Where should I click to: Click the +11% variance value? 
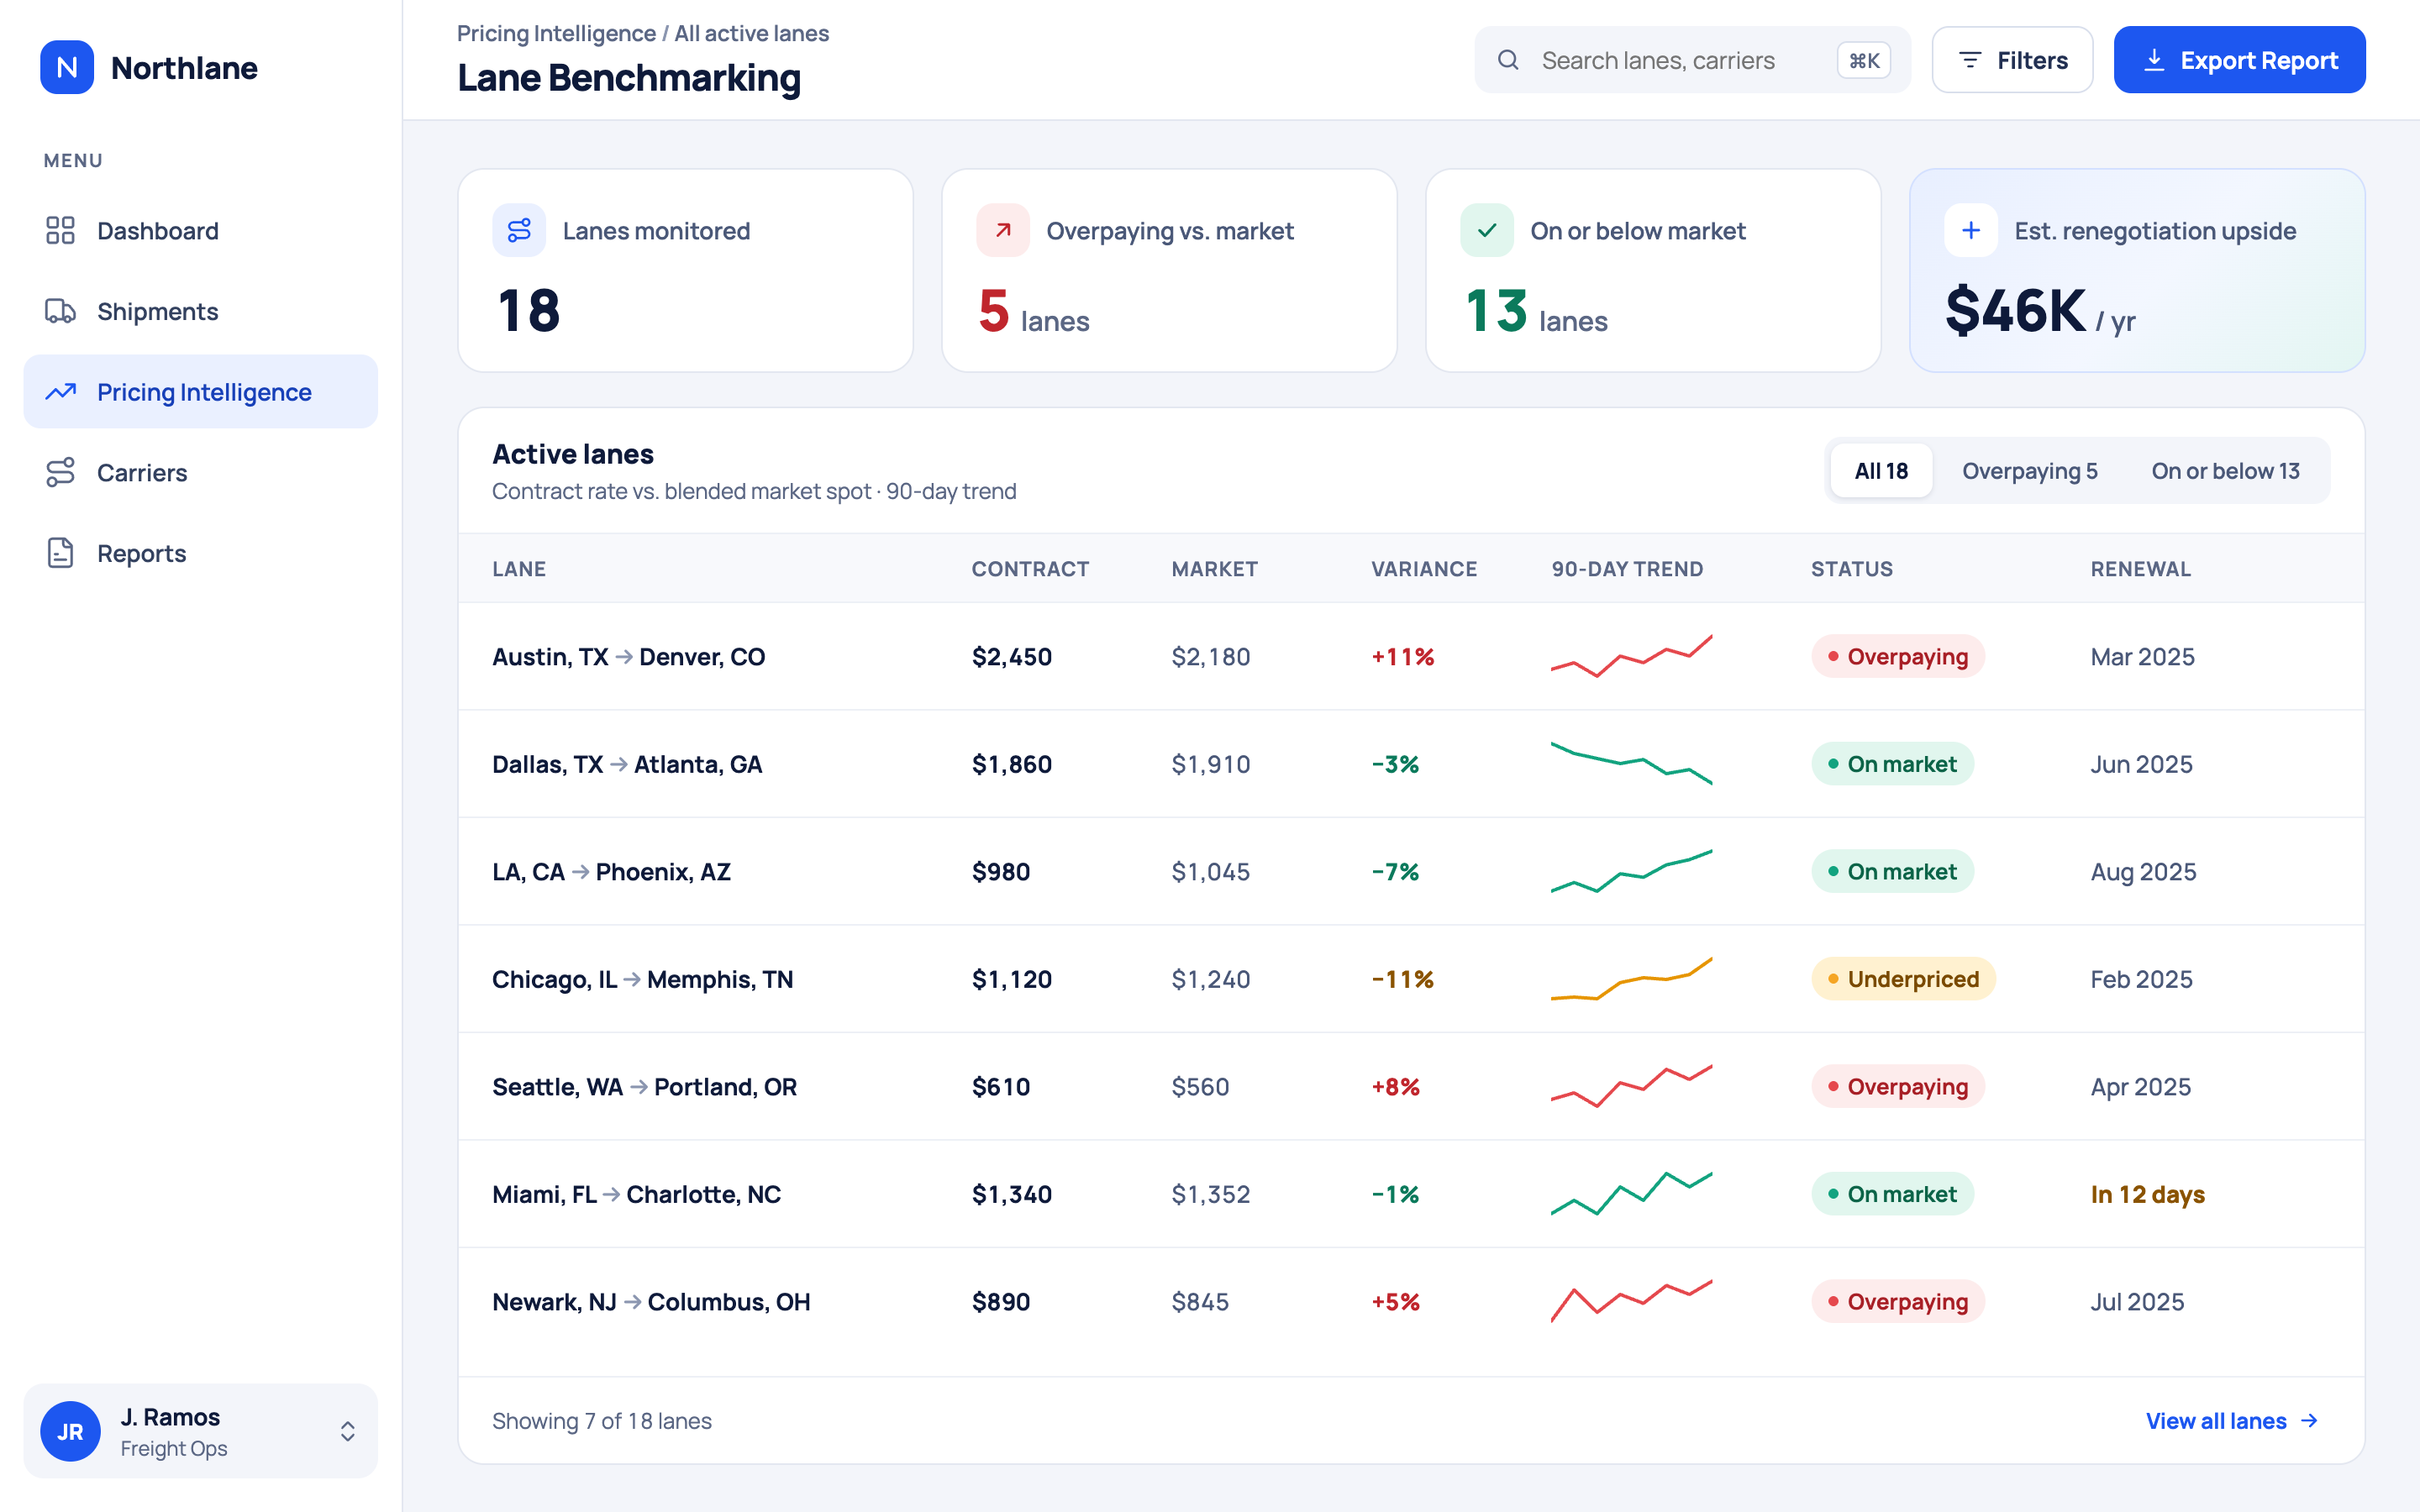pos(1403,656)
